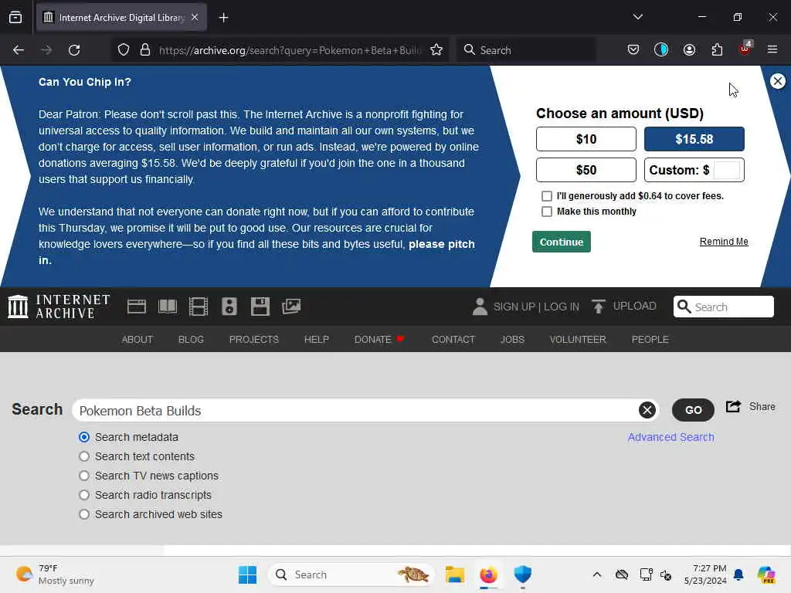Open the Web (Wayback) media icon
The image size is (791, 593).
[137, 307]
